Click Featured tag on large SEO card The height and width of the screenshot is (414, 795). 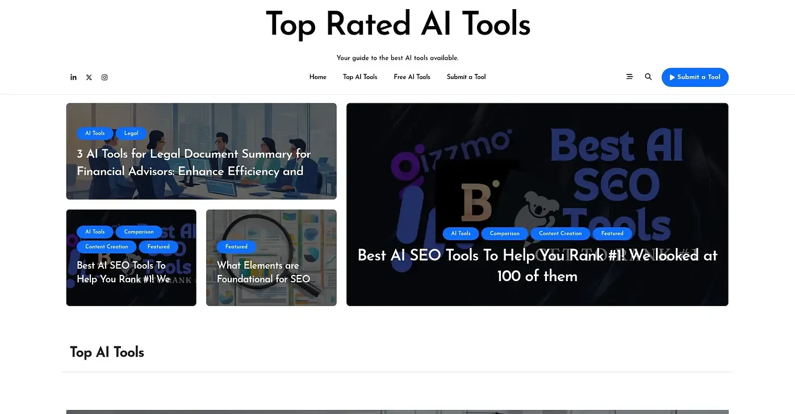[612, 233]
